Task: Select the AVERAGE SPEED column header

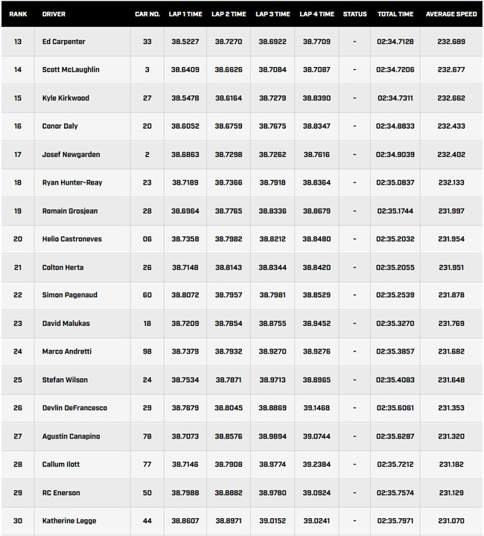Action: point(451,14)
